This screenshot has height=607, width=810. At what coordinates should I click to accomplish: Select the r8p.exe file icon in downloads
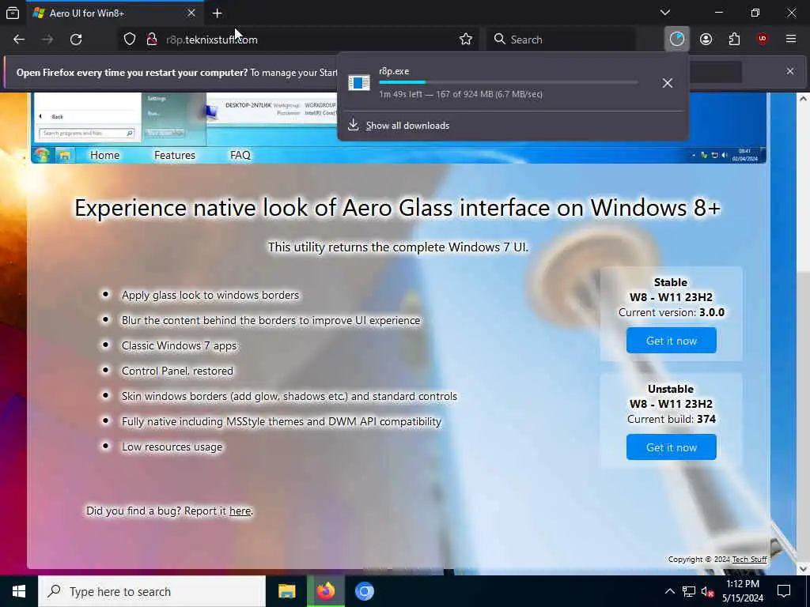click(358, 82)
